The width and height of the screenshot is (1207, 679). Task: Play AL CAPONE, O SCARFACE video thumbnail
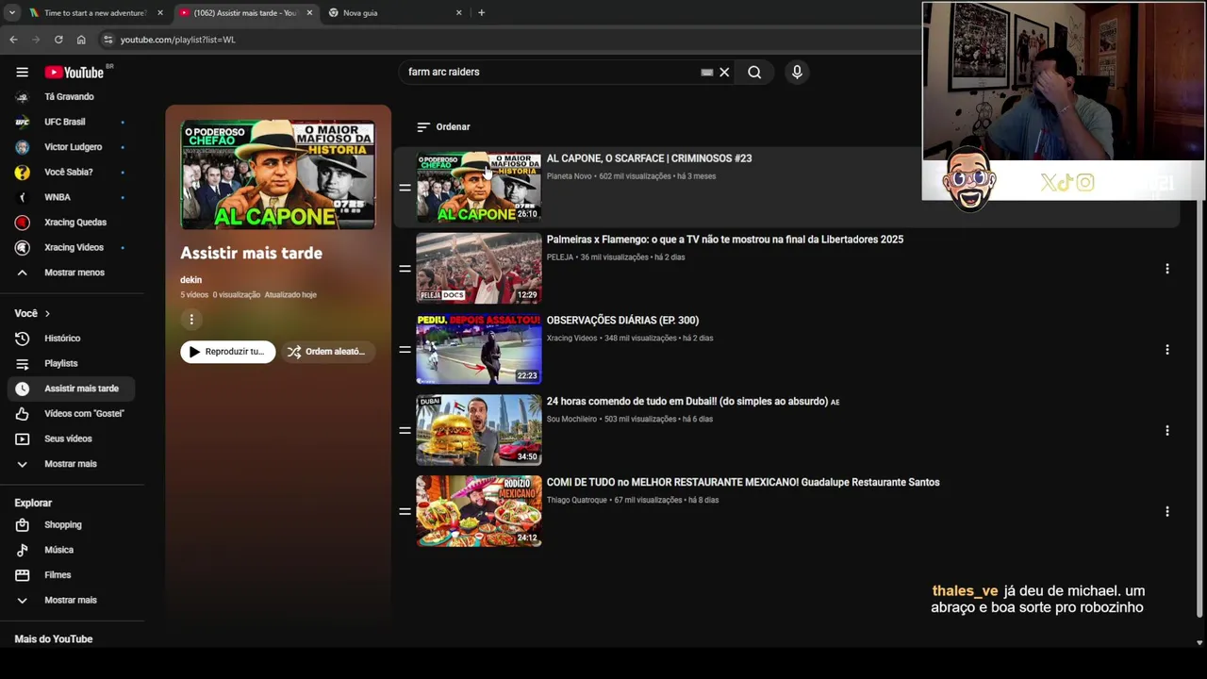[479, 188]
